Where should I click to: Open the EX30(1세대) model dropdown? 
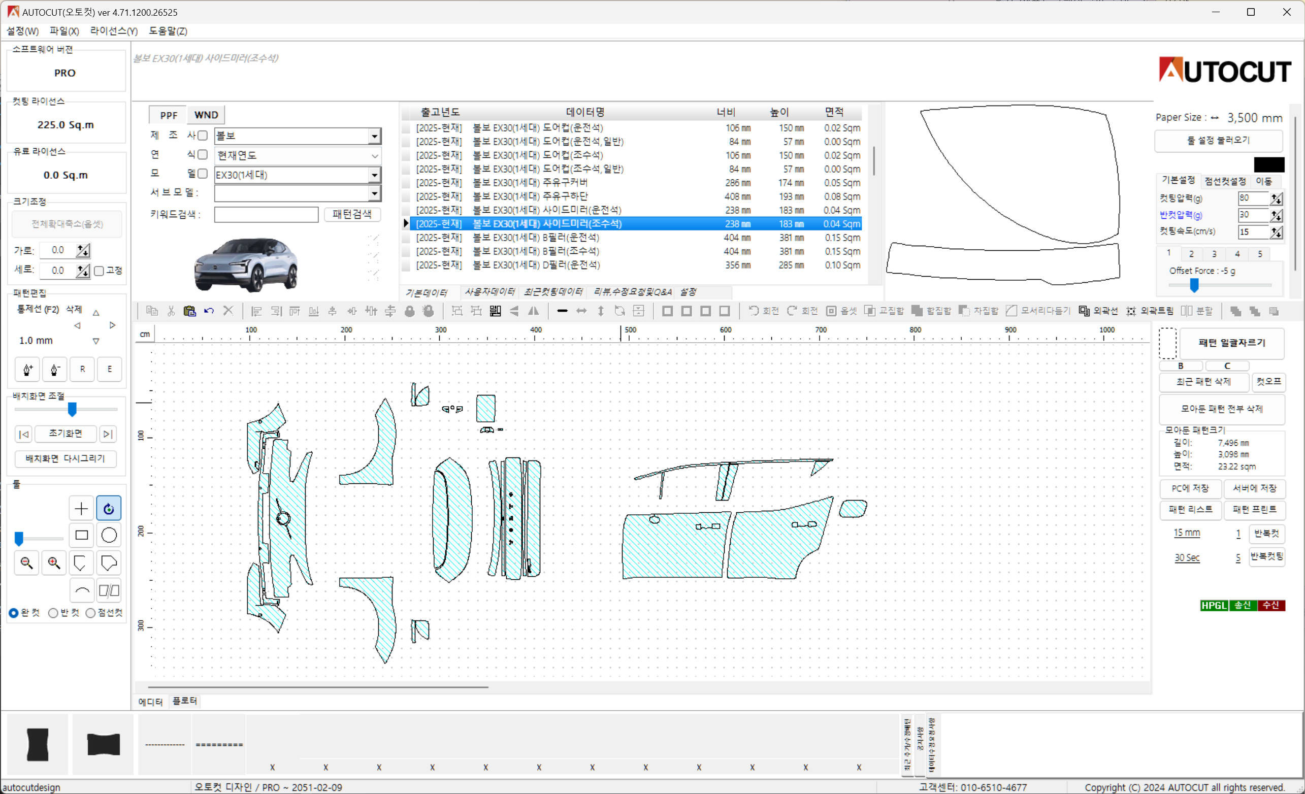click(x=374, y=175)
